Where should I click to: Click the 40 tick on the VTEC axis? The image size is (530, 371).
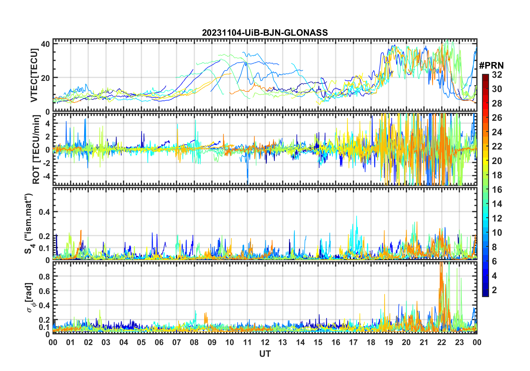coord(45,44)
